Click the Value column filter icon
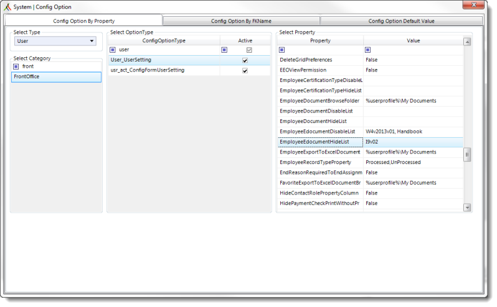The height and width of the screenshot is (307, 497). (367, 50)
